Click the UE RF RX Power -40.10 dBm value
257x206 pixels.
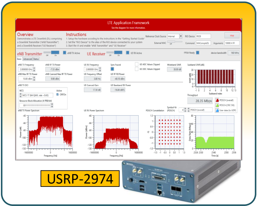118,79
